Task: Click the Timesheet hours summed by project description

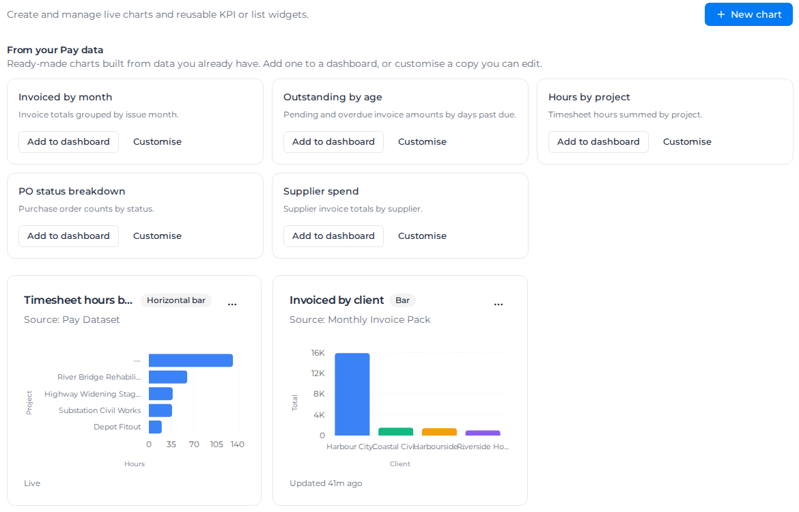Action: pos(626,115)
